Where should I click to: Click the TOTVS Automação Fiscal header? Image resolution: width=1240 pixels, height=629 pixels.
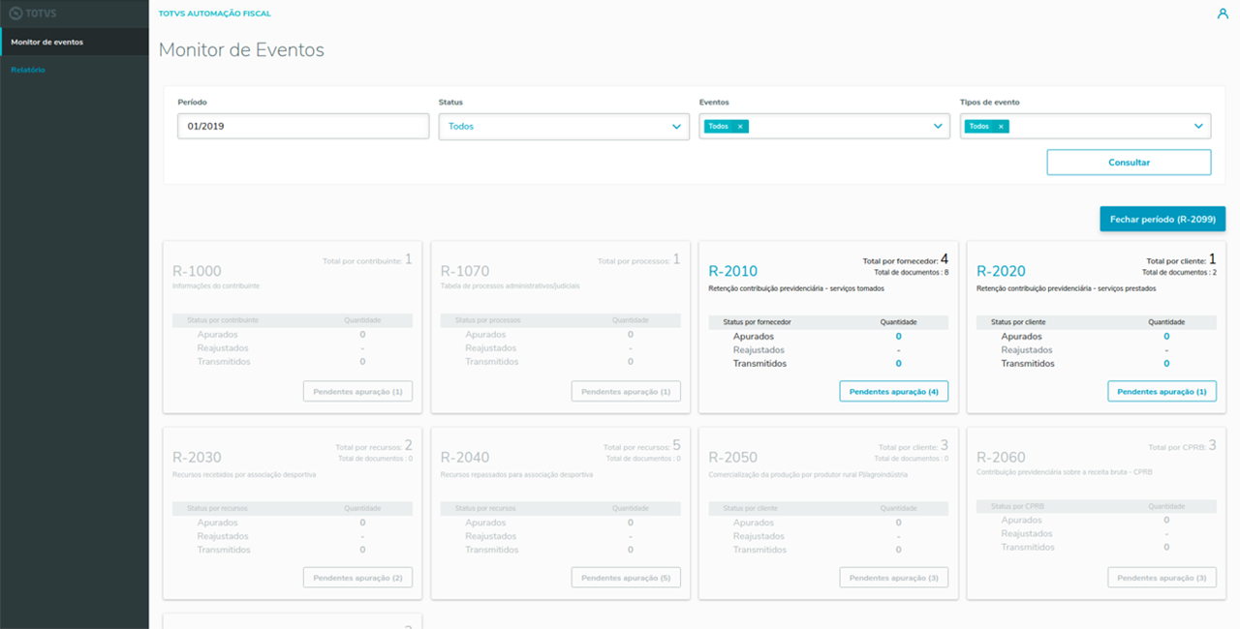pos(214,15)
